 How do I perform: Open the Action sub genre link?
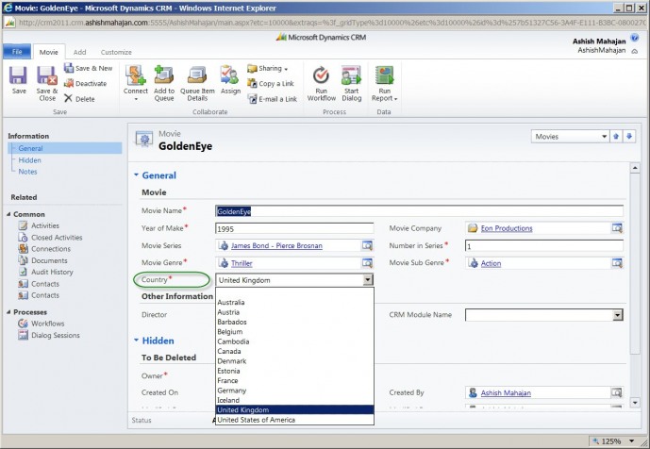pos(491,263)
